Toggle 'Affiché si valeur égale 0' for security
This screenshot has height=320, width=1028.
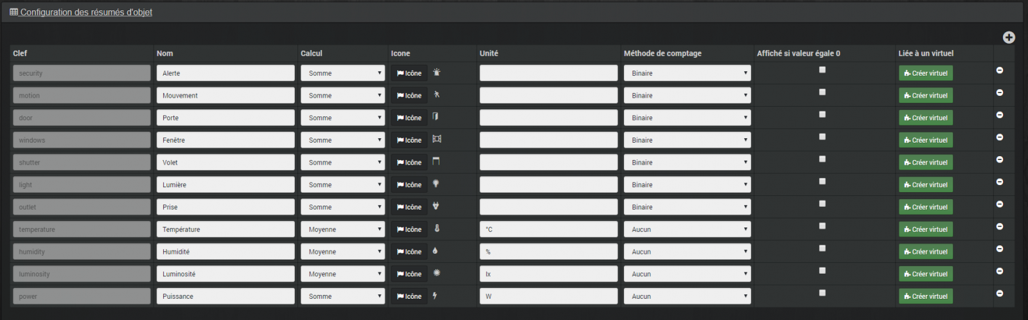click(x=822, y=69)
